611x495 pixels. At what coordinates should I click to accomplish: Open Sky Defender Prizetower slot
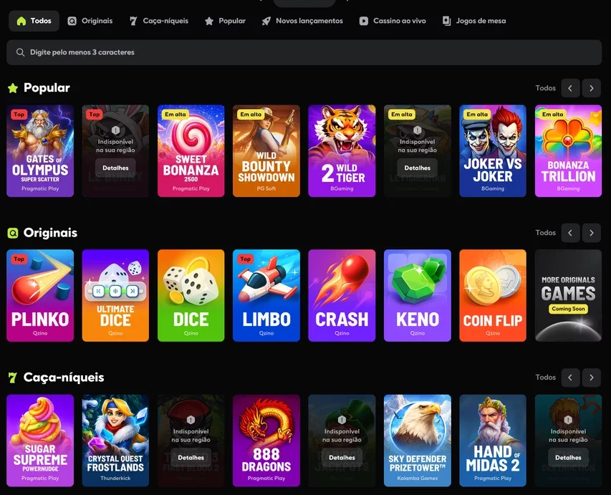pyautogui.click(x=418, y=441)
